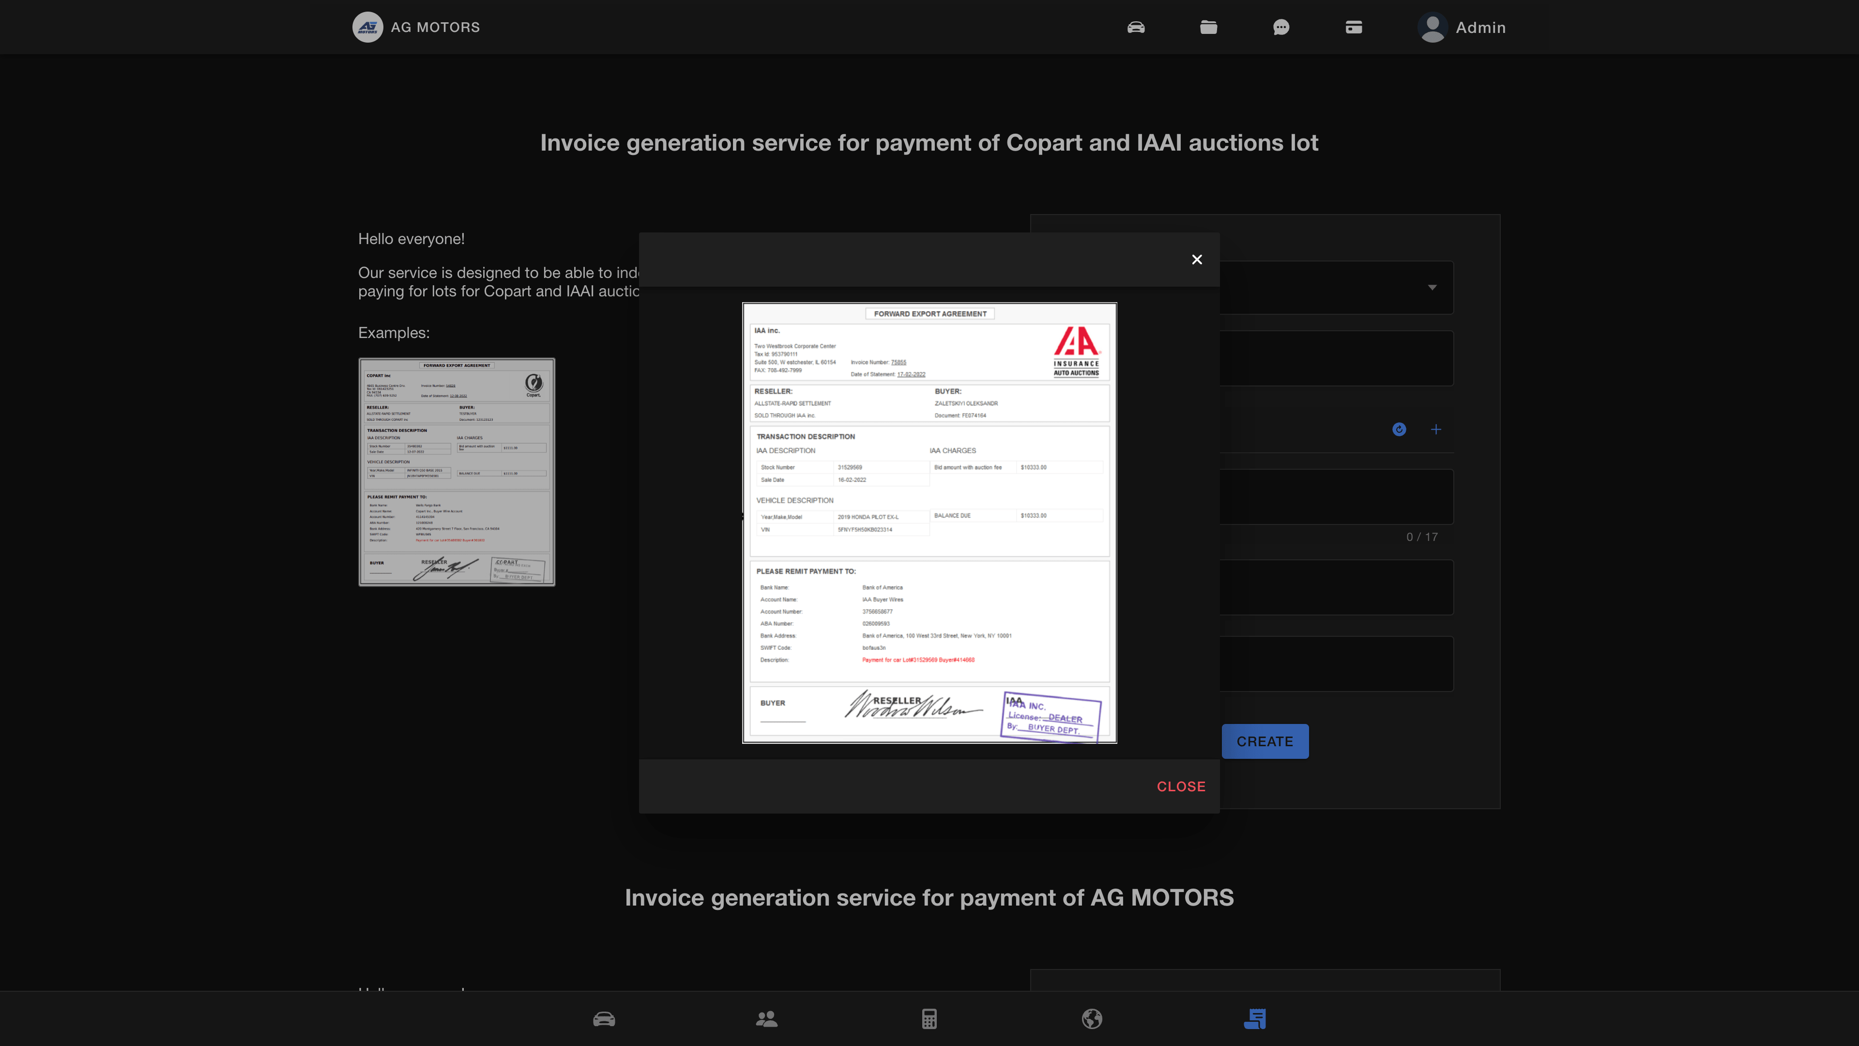Open the Copart example invoice thumbnail
The width and height of the screenshot is (1859, 1046).
457,472
